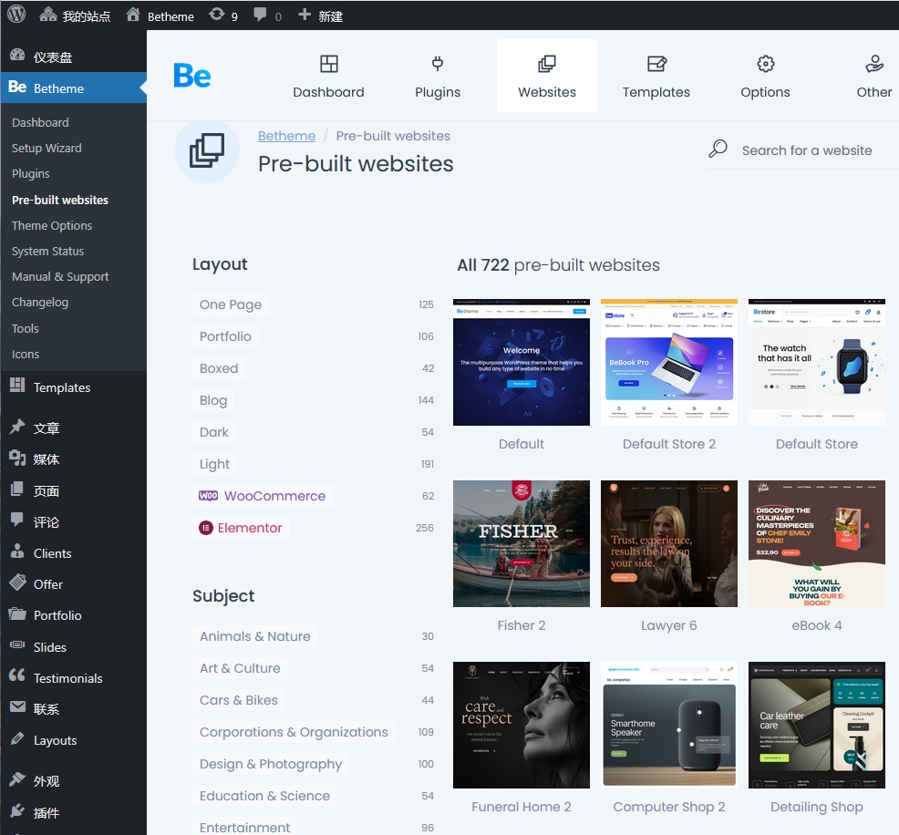Filter by Education & Science subject
The width and height of the screenshot is (899, 835).
(x=265, y=796)
